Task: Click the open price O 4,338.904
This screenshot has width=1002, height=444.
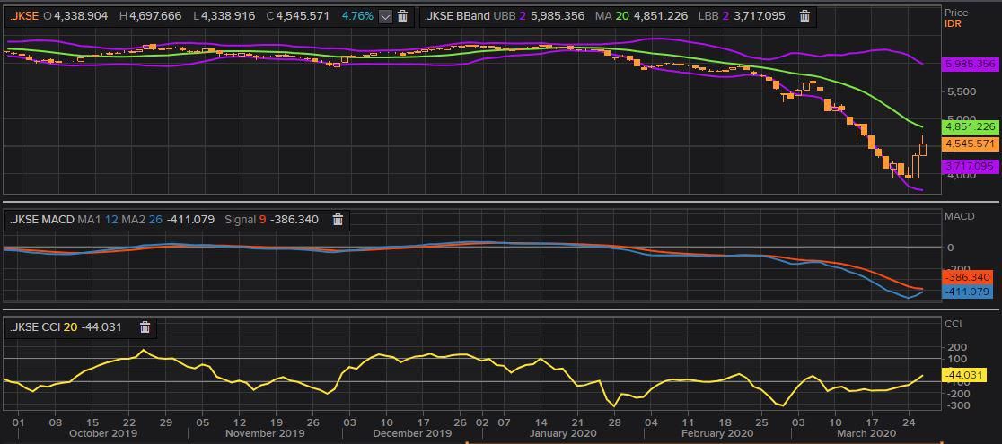Action: pyautogui.click(x=76, y=16)
